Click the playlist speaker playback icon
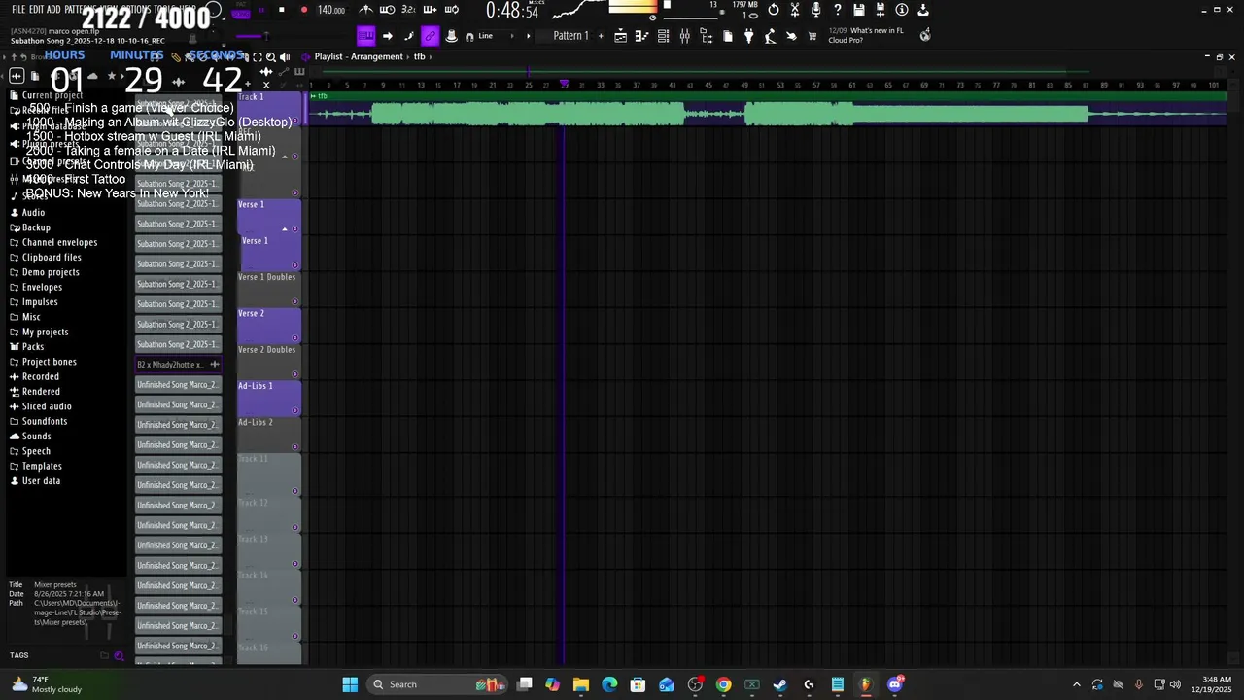This screenshot has height=700, width=1244. 285,57
